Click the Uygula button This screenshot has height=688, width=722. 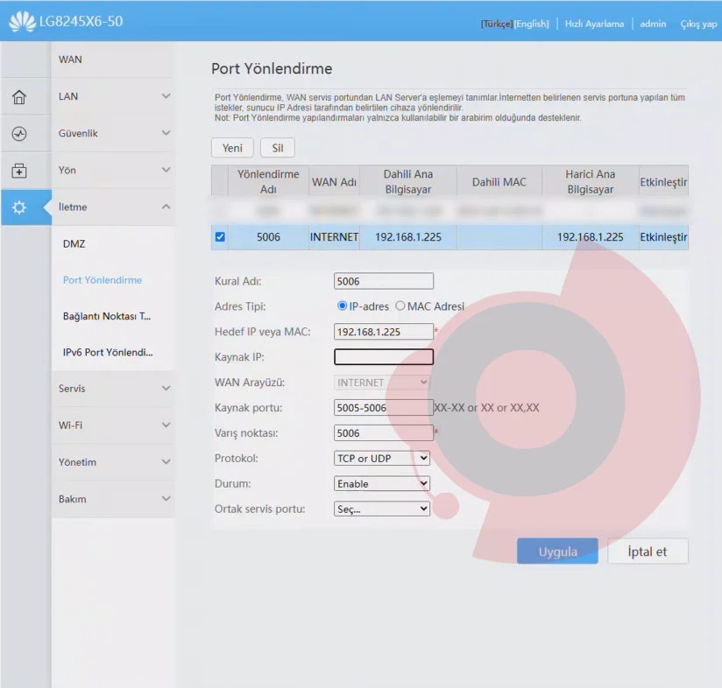[x=557, y=551]
